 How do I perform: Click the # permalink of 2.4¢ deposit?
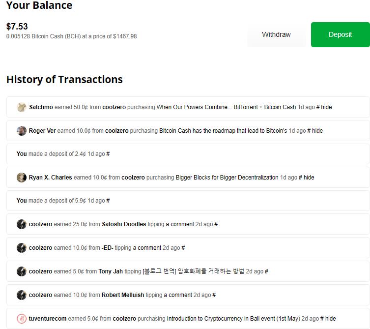(x=108, y=154)
